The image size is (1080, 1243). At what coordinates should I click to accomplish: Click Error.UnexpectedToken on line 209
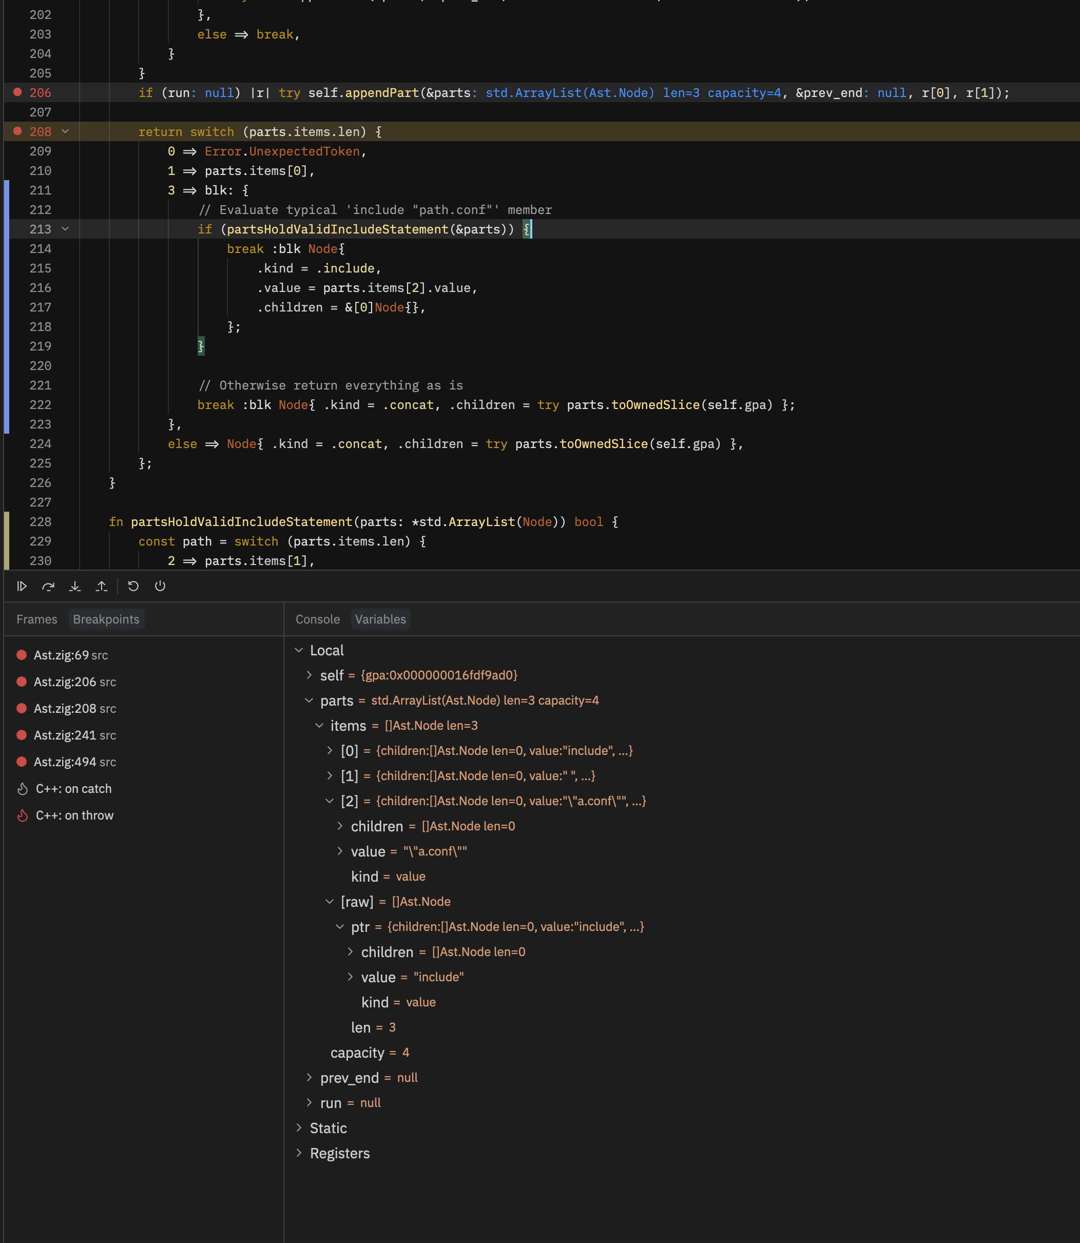point(282,151)
